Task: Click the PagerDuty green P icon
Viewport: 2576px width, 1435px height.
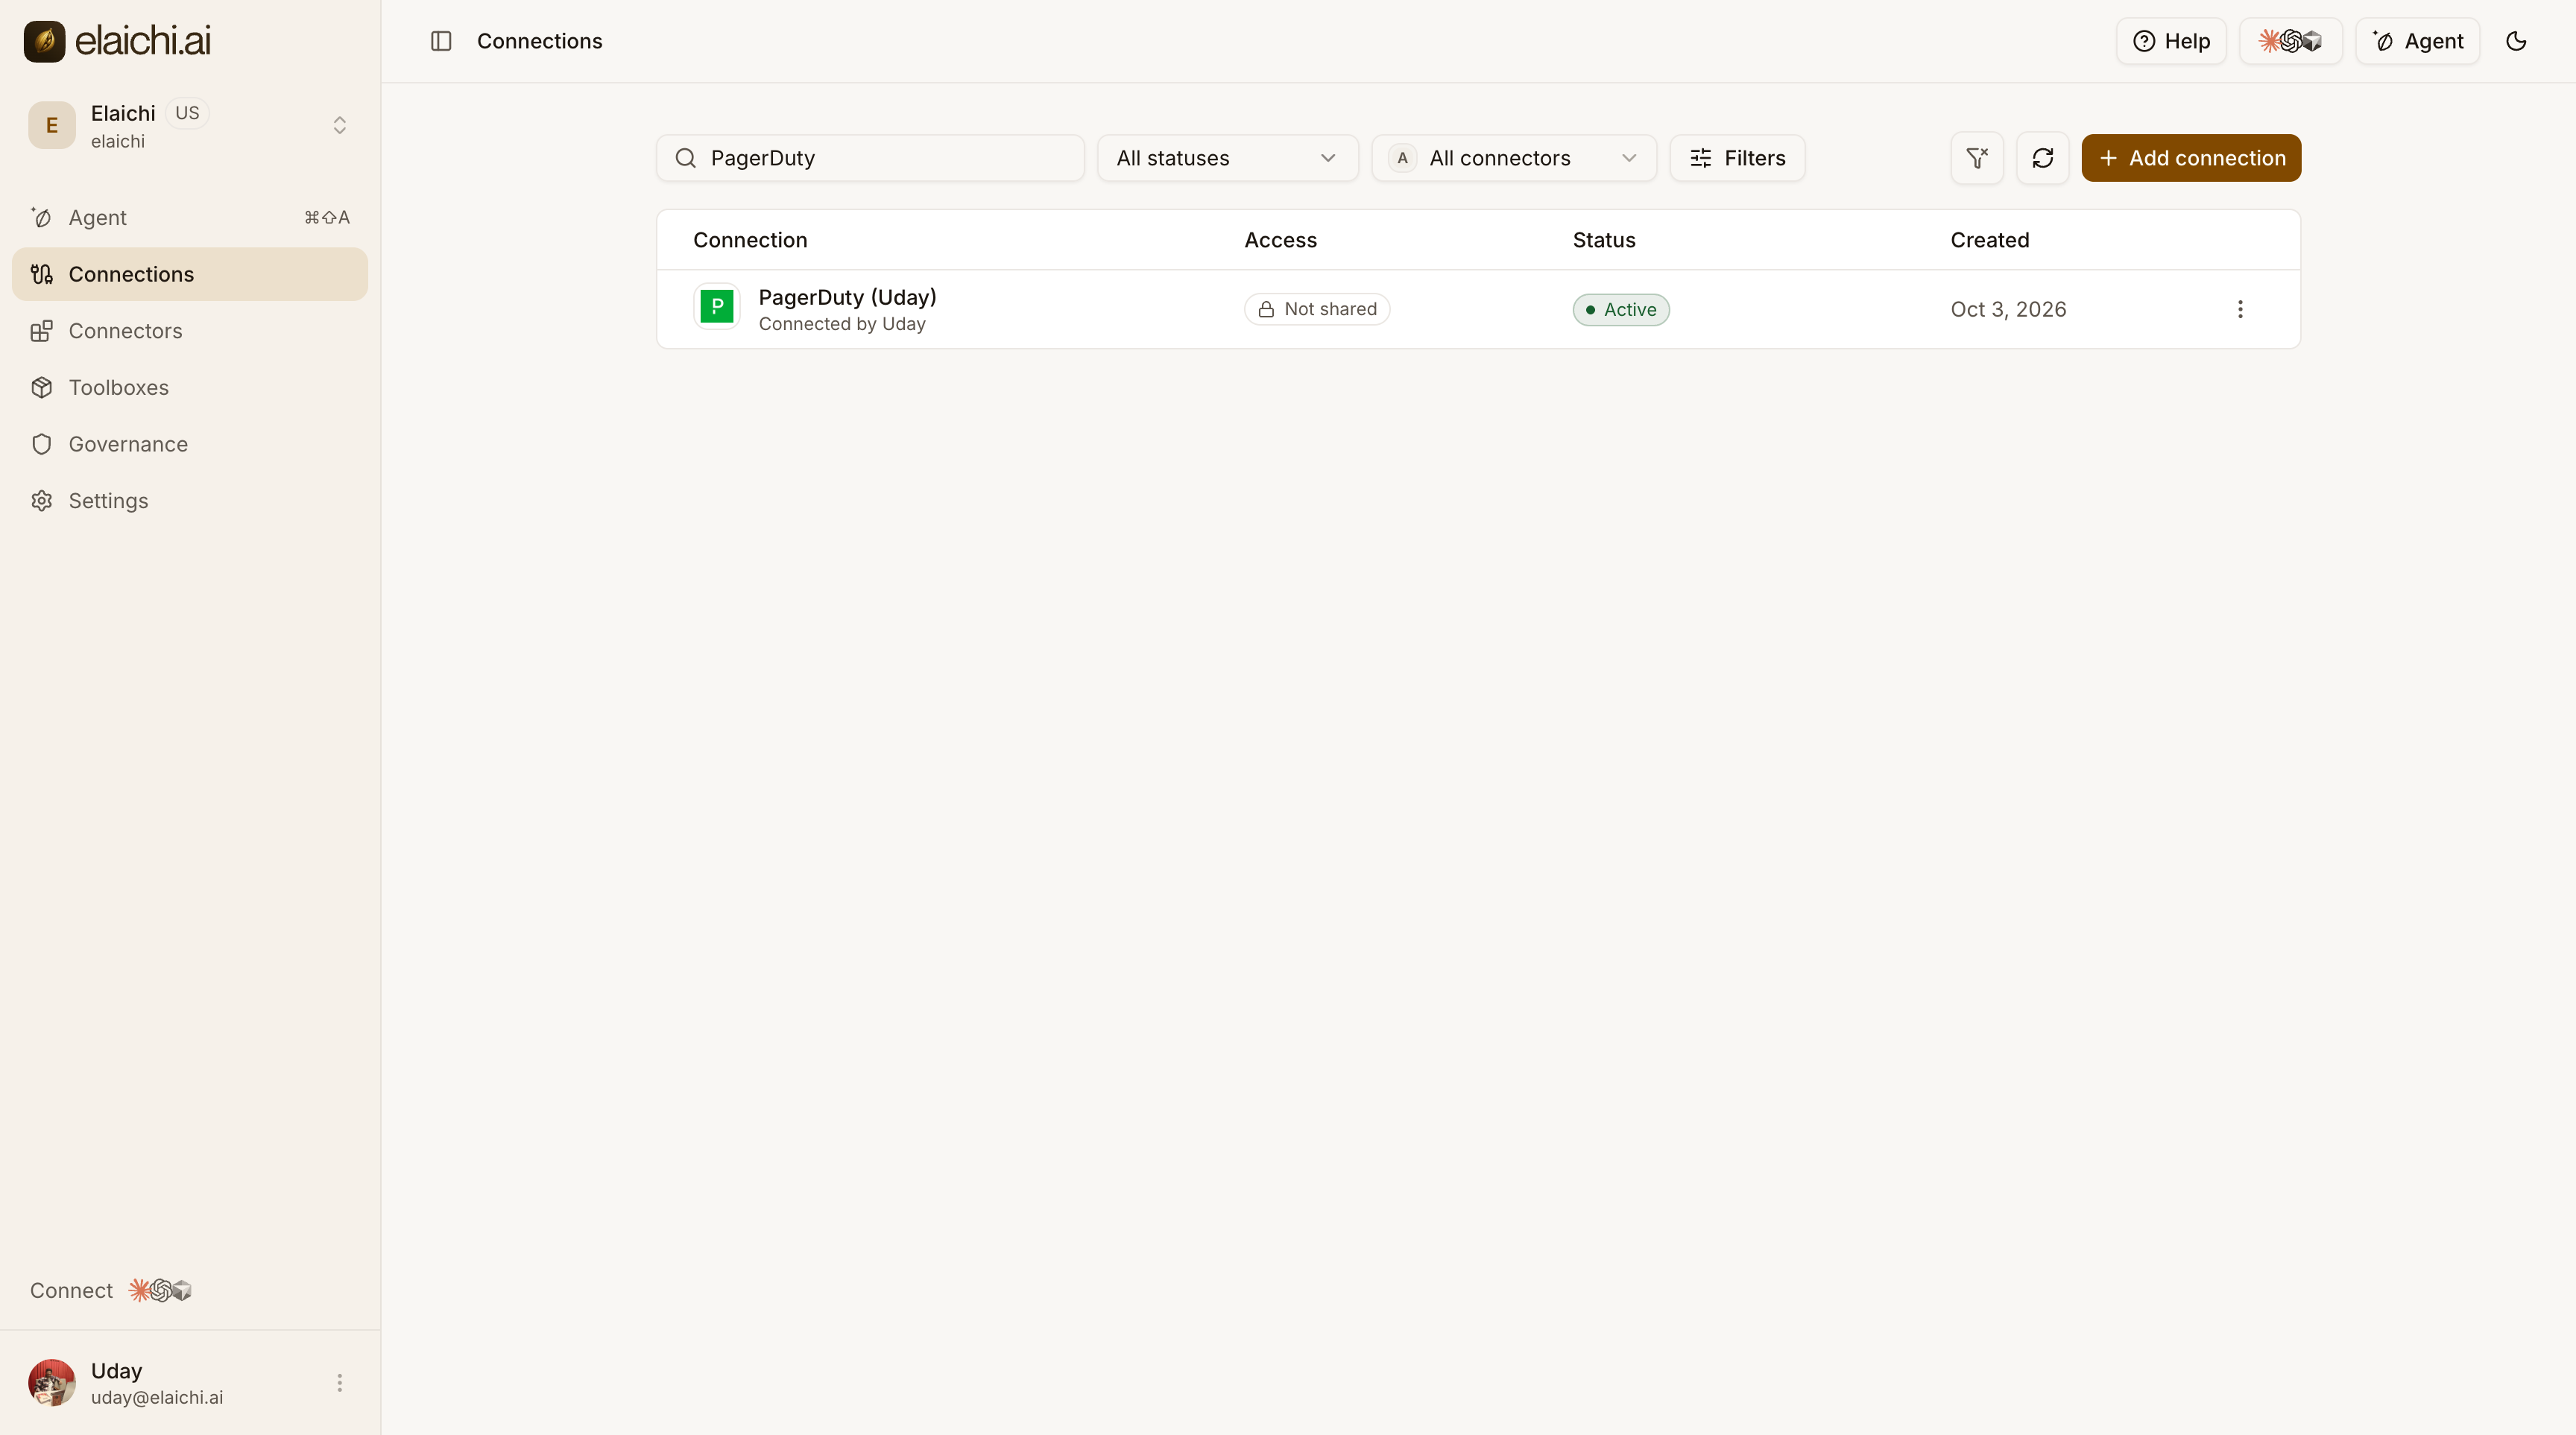Action: [x=717, y=305]
